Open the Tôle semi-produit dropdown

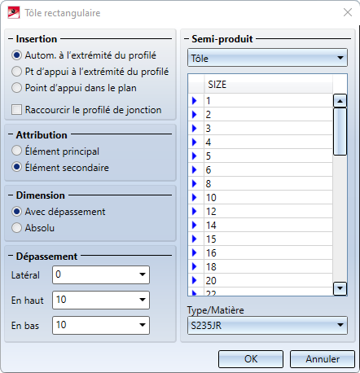click(x=267, y=58)
